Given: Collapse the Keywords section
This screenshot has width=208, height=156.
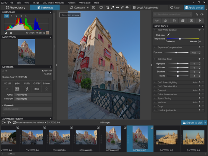Looking at the screenshot, I should [x=2, y=105].
